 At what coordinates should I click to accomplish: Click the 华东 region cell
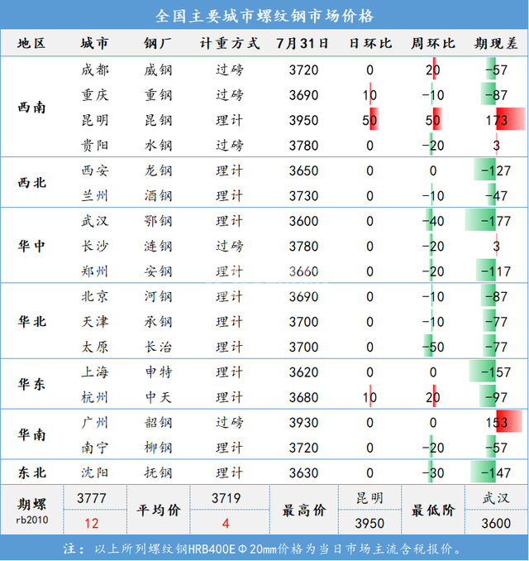[x=31, y=384]
